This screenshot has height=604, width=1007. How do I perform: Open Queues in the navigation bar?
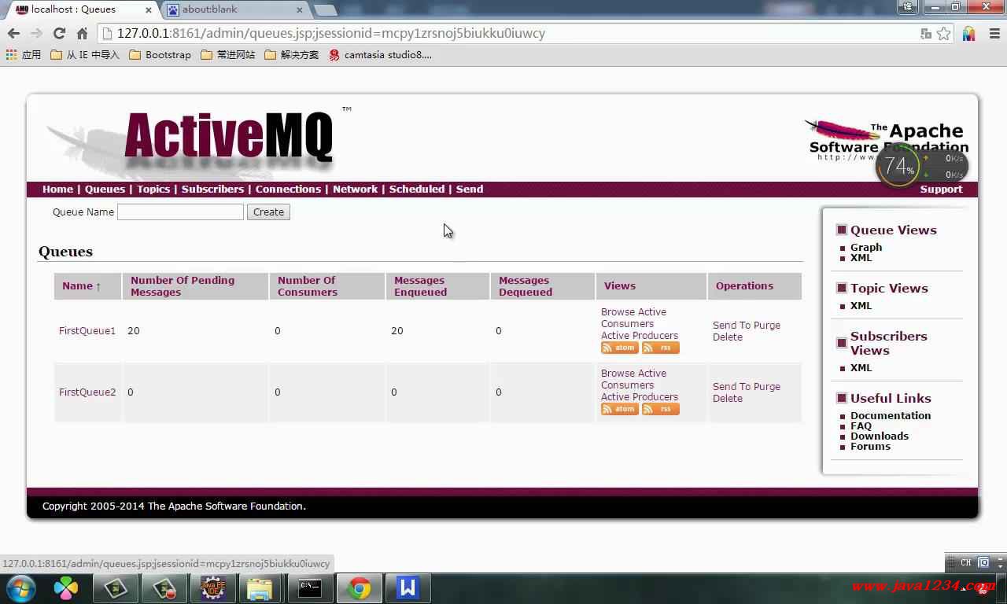(105, 189)
